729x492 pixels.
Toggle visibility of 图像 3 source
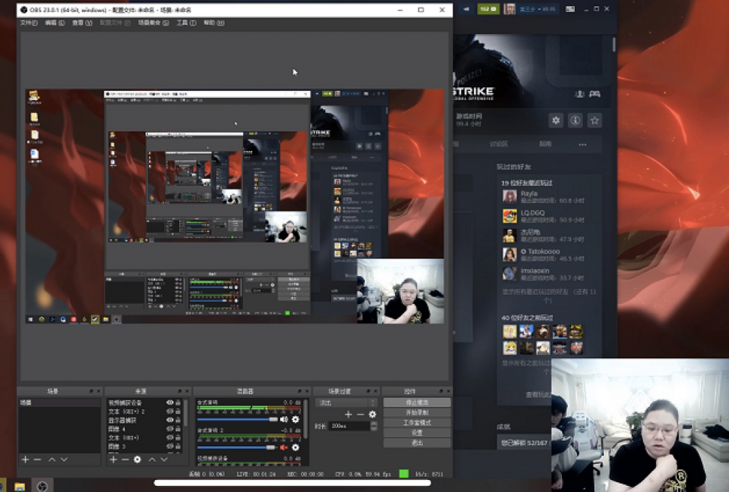(170, 446)
